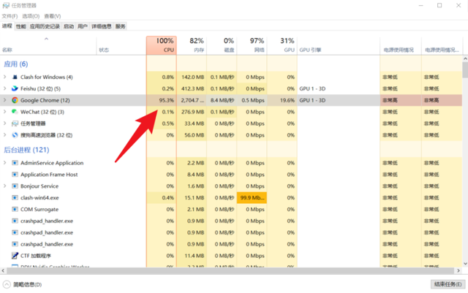Image resolution: width=468 pixels, height=293 pixels.
Task: Expand the Bonjour Service group
Action: pyautogui.click(x=5, y=186)
